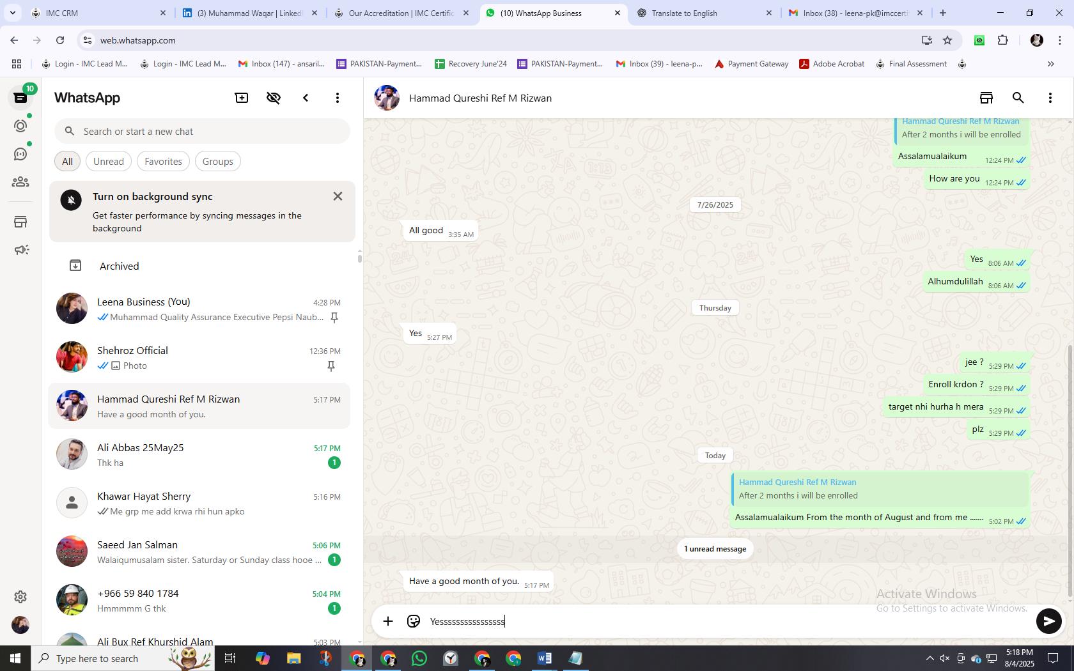Collapse chat list with left chevron

306,98
